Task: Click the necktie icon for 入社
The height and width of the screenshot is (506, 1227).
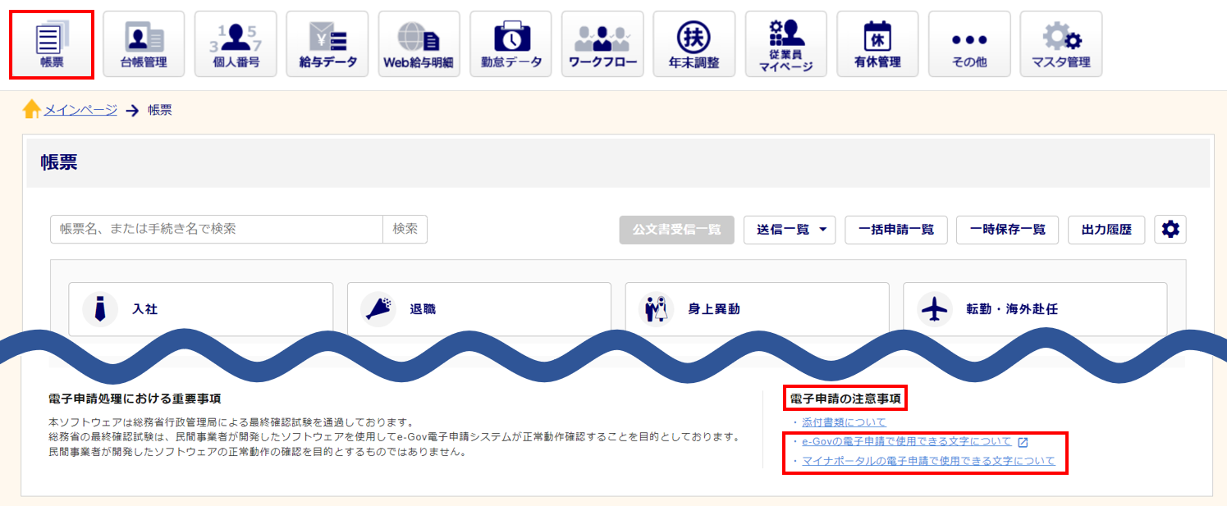Action: 100,309
